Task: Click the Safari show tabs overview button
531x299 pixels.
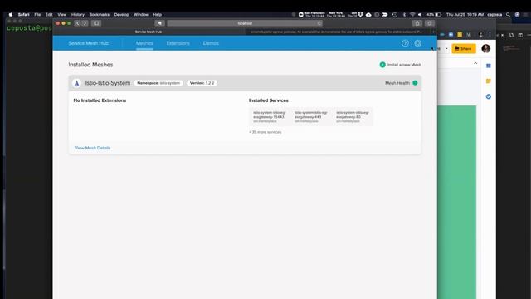Action: click(430, 23)
